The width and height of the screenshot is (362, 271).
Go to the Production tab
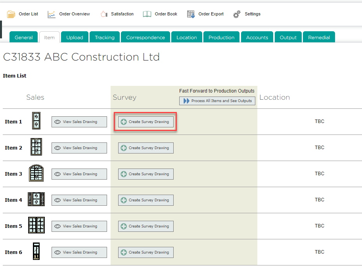pyautogui.click(x=221, y=37)
